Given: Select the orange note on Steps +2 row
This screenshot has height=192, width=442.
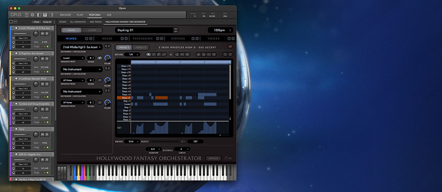Looking at the screenshot, I should pos(162,98).
